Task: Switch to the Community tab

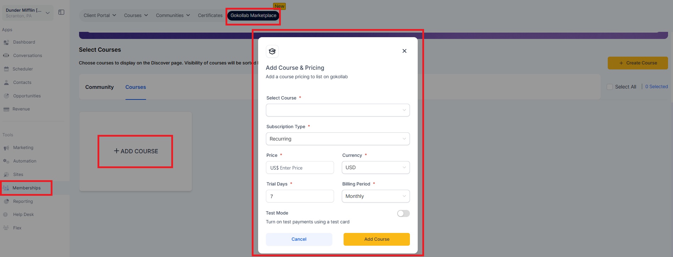Action: tap(99, 87)
